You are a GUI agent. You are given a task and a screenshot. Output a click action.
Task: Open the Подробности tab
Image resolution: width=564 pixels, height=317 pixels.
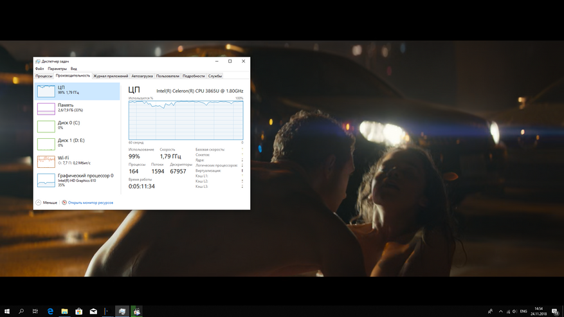pyautogui.click(x=194, y=76)
